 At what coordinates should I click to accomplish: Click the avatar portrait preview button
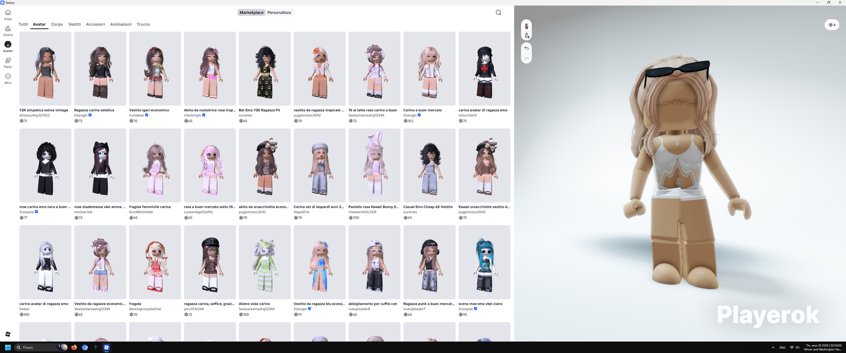tap(527, 25)
